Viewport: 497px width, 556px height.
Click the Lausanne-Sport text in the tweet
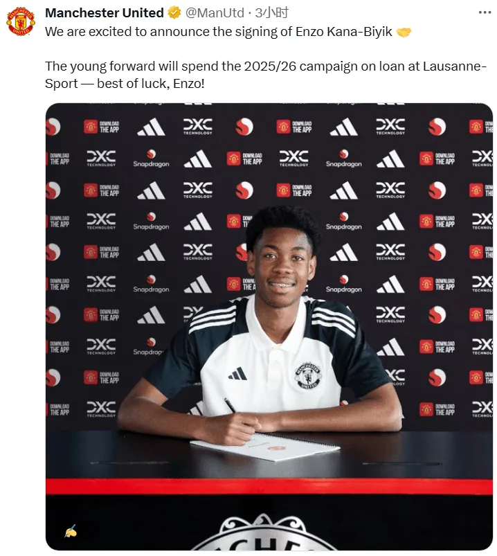click(x=266, y=75)
